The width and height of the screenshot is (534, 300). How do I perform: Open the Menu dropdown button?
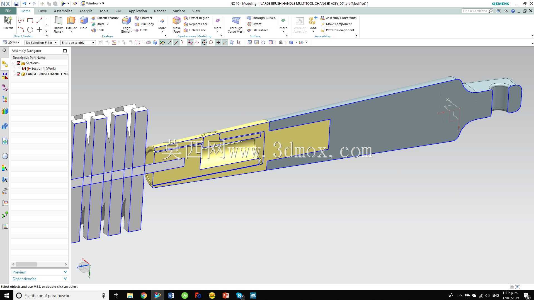pos(11,42)
